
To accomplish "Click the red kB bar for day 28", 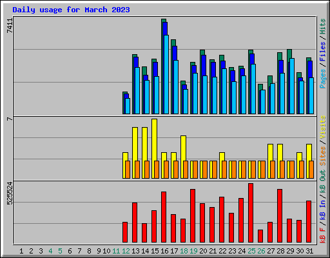I will [x=280, y=216].
